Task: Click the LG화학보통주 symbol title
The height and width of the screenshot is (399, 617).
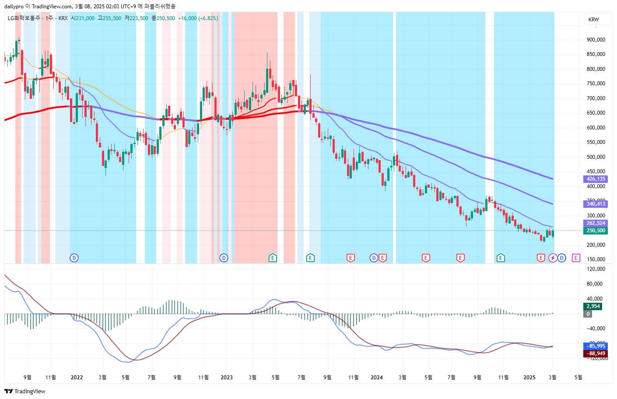Action: point(24,18)
